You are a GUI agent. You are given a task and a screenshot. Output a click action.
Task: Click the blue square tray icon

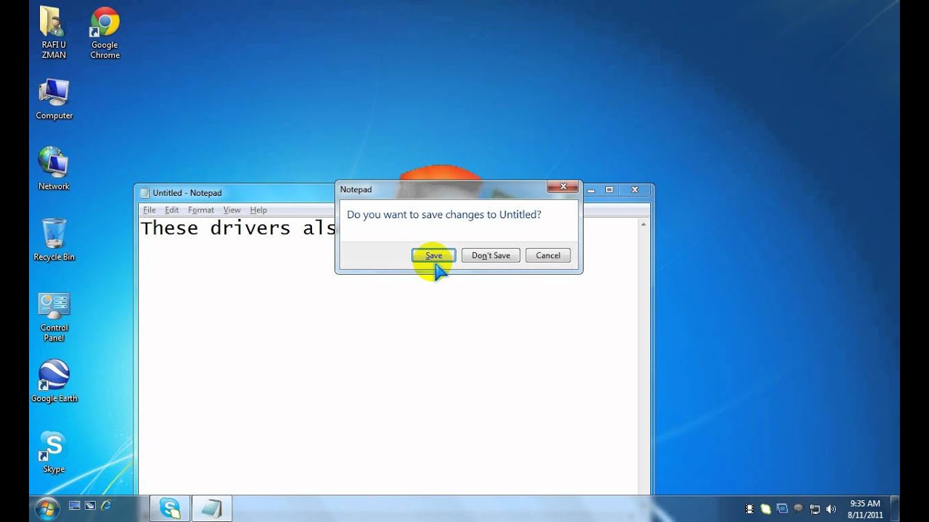click(x=782, y=509)
